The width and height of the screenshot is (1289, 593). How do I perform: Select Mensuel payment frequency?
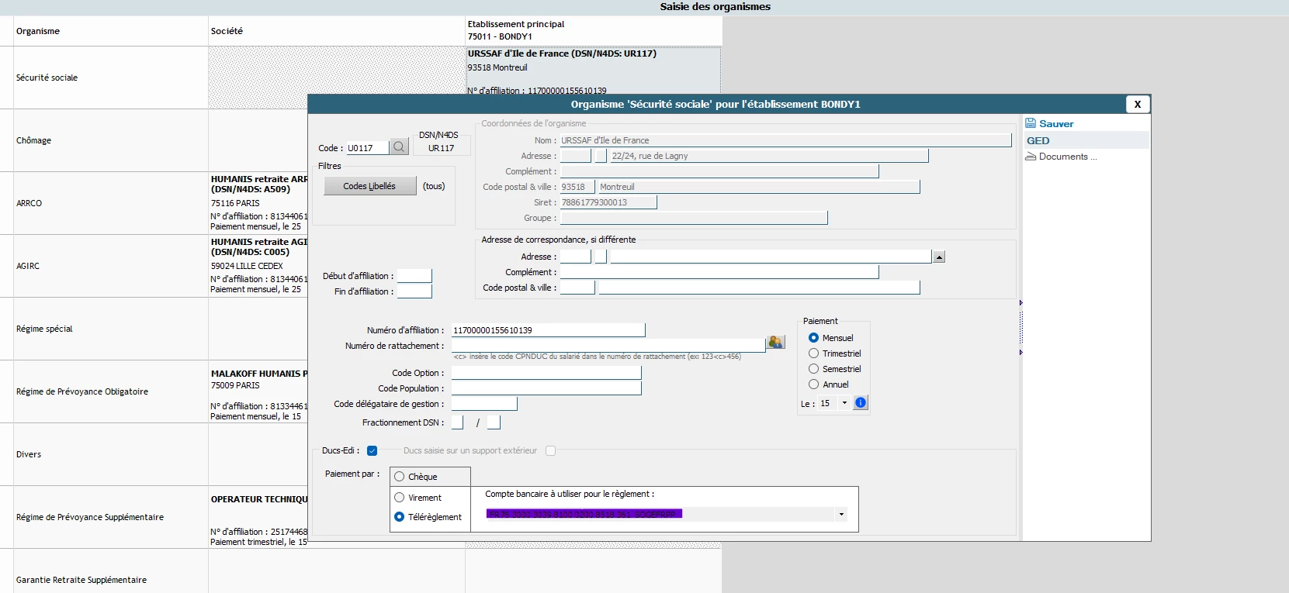pyautogui.click(x=813, y=338)
